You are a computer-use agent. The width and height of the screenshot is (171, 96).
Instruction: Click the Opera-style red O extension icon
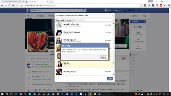click(157, 5)
